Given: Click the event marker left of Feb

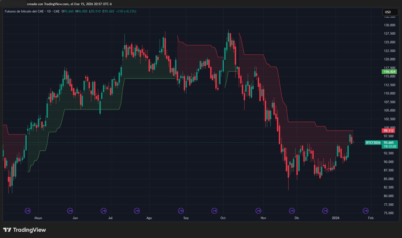Looking at the screenshot, I should point(366,211).
